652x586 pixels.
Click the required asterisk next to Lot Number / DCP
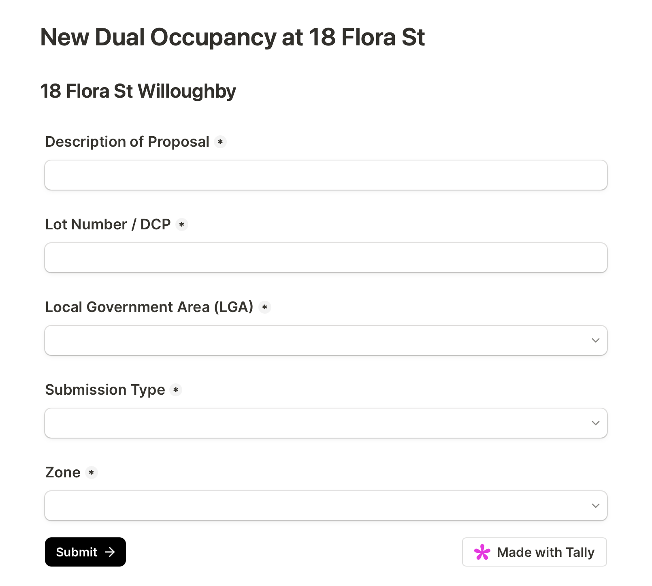(182, 225)
